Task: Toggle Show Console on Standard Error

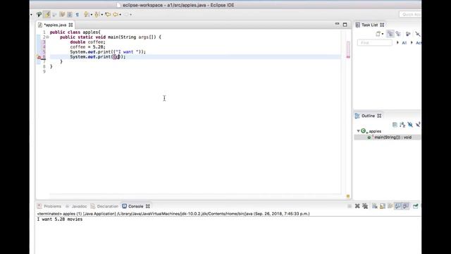Action: click(406, 206)
